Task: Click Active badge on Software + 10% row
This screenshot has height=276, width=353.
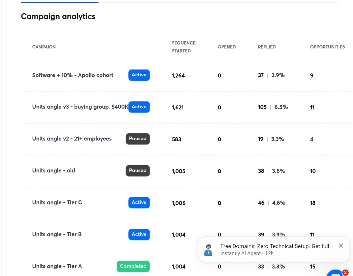Action: [x=139, y=75]
